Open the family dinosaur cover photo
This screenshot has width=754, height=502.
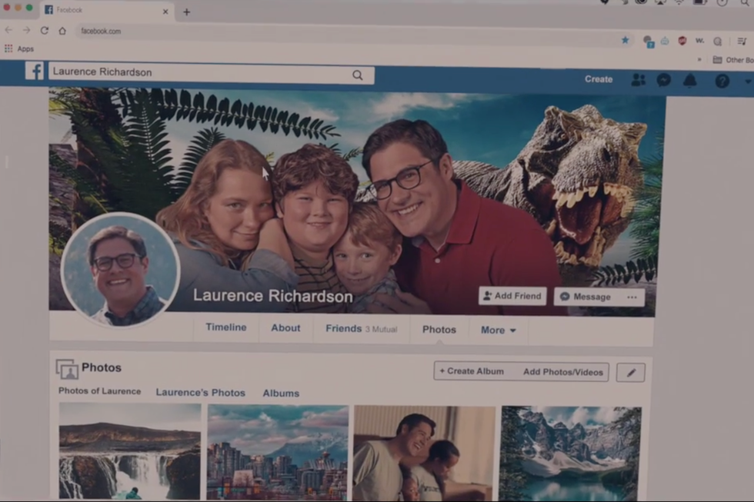coord(357,202)
